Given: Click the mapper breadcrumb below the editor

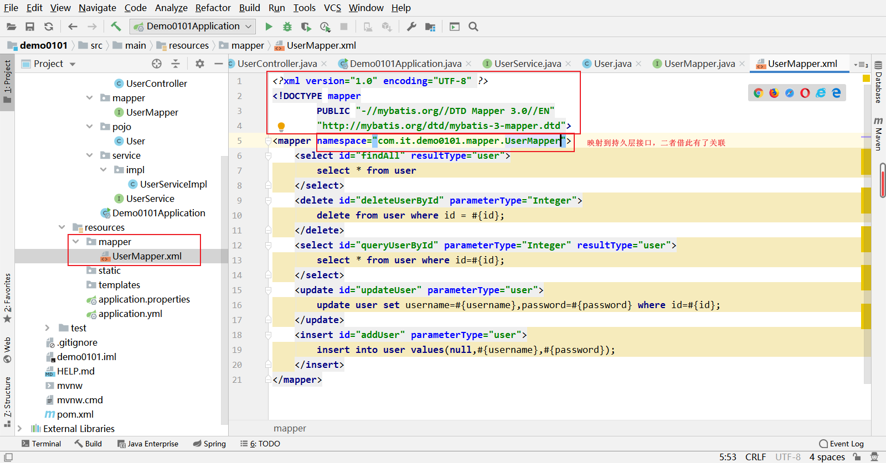Looking at the screenshot, I should pyautogui.click(x=290, y=428).
